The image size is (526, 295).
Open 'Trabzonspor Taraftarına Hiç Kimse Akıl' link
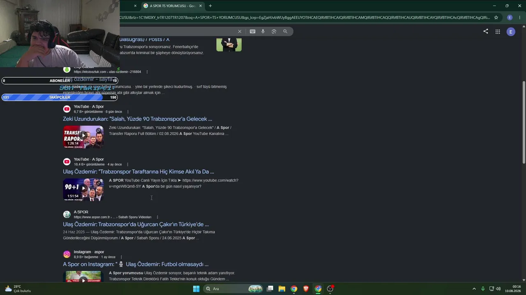tap(138, 172)
